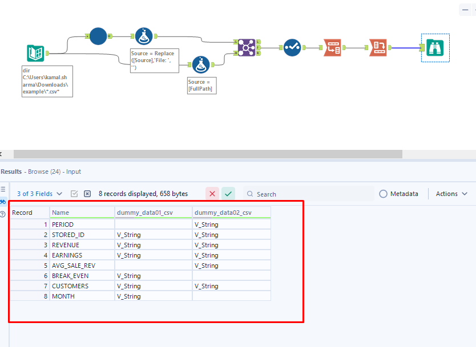Select the Directory tool reading example CSV files
Image resolution: width=476 pixels, height=347 pixels.
point(35,52)
